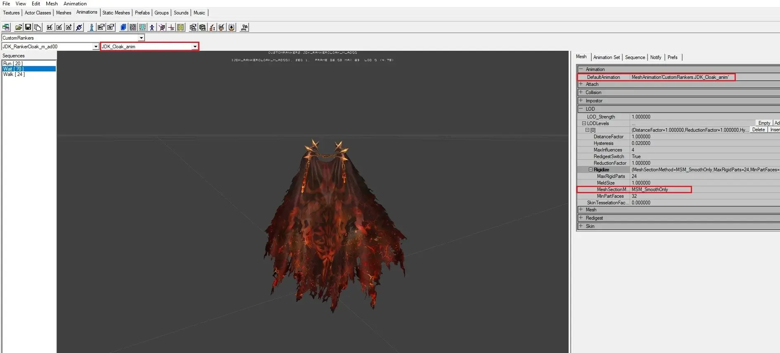Image resolution: width=780 pixels, height=353 pixels.
Task: Open the JDK_Cloak_anim dropdown arrow
Action: [x=195, y=47]
